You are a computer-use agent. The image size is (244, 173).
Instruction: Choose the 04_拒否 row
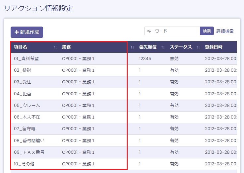point(23,94)
